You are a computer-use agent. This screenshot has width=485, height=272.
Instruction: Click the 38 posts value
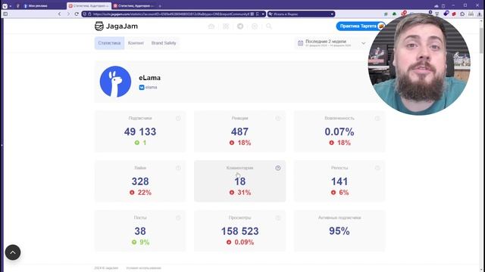click(140, 231)
